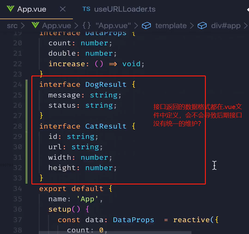Click 'count: number;' on line 20

tap(80, 43)
